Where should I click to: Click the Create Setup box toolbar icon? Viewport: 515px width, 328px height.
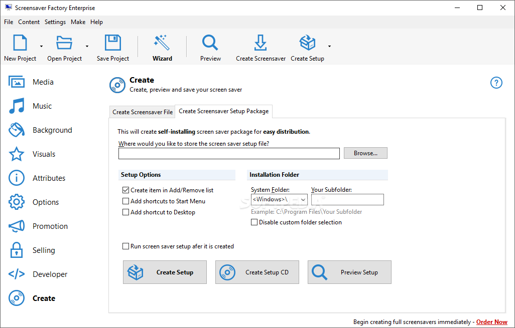(307, 43)
